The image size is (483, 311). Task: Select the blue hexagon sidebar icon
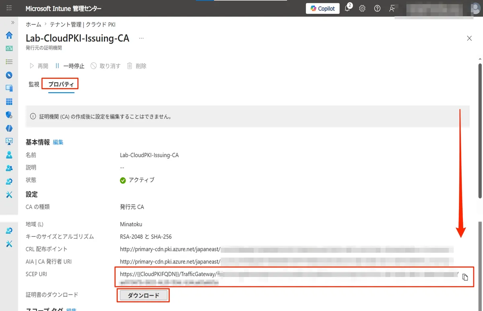[9, 128]
